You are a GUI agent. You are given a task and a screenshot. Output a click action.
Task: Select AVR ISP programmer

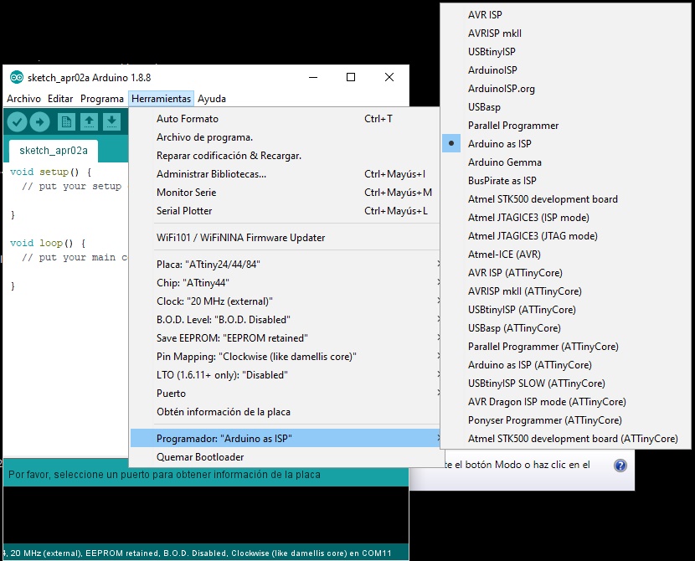[565, 14]
